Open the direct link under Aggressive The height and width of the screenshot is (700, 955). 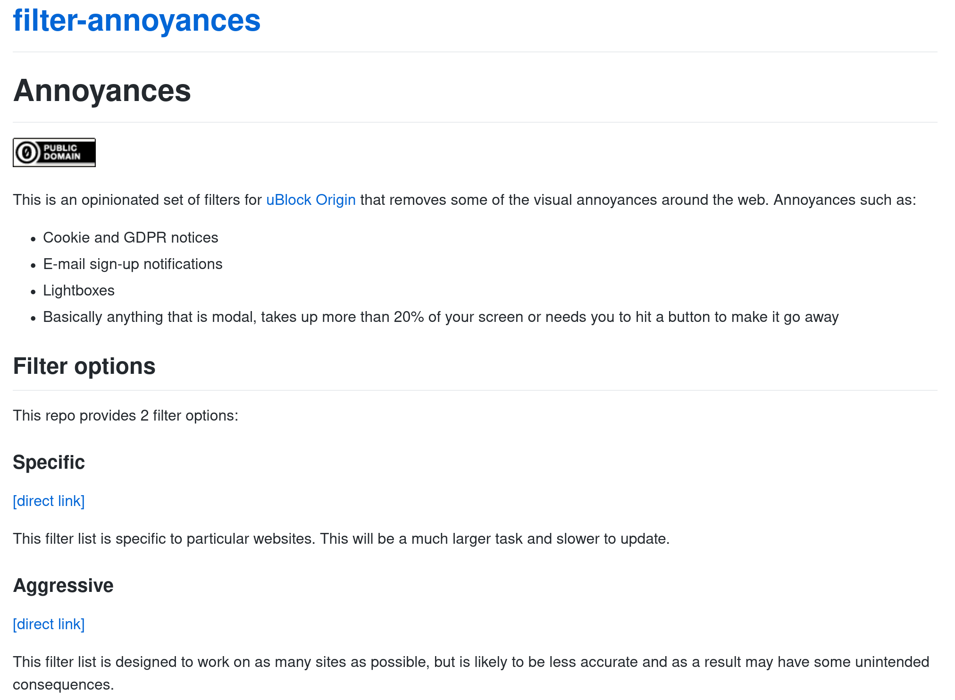click(49, 624)
